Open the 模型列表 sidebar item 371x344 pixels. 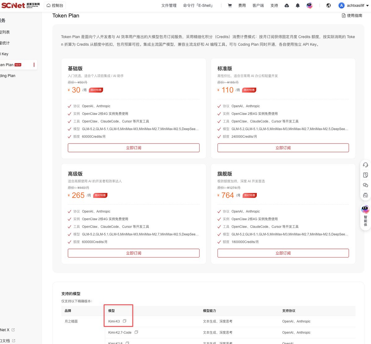pos(5,32)
